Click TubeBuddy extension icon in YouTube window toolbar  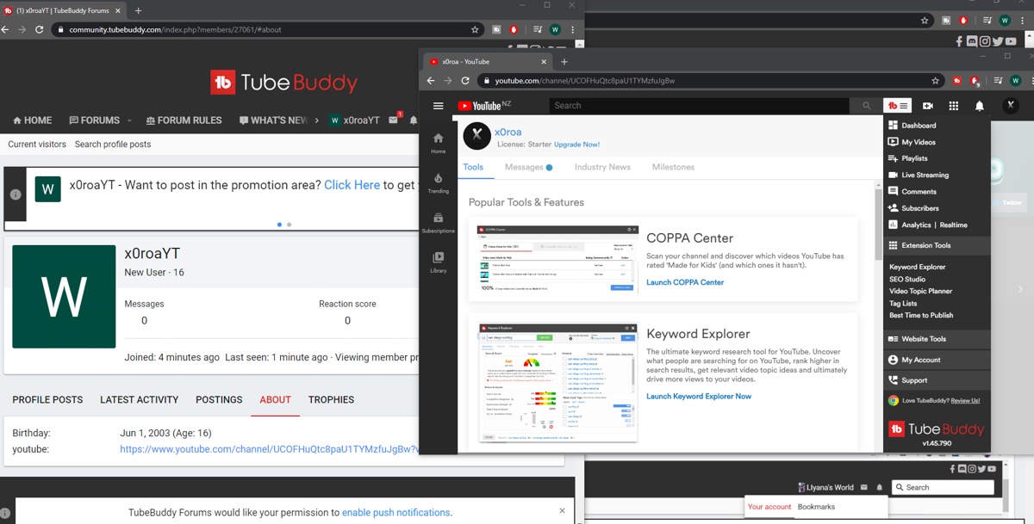(x=957, y=81)
